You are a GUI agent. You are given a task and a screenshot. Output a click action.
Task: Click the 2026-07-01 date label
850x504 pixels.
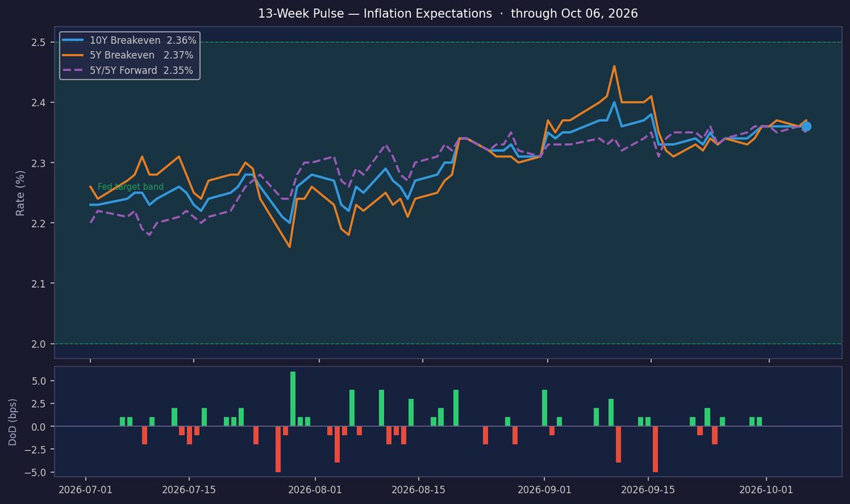tap(86, 489)
